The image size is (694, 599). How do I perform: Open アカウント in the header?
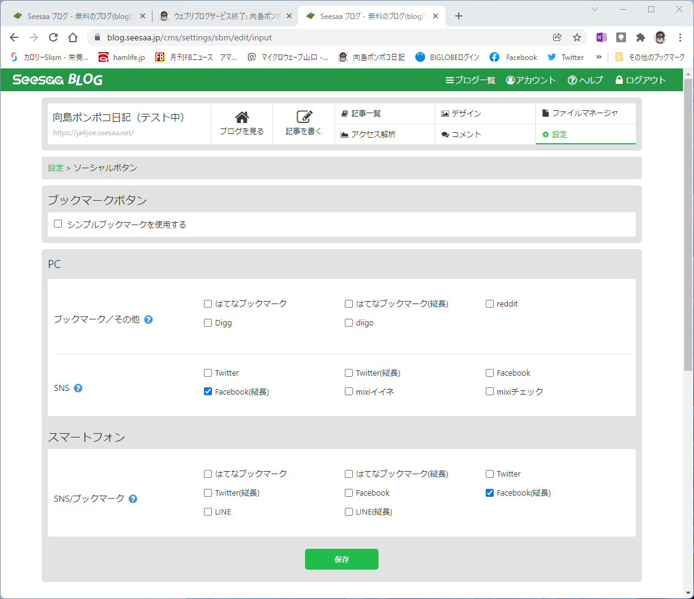[x=530, y=80]
